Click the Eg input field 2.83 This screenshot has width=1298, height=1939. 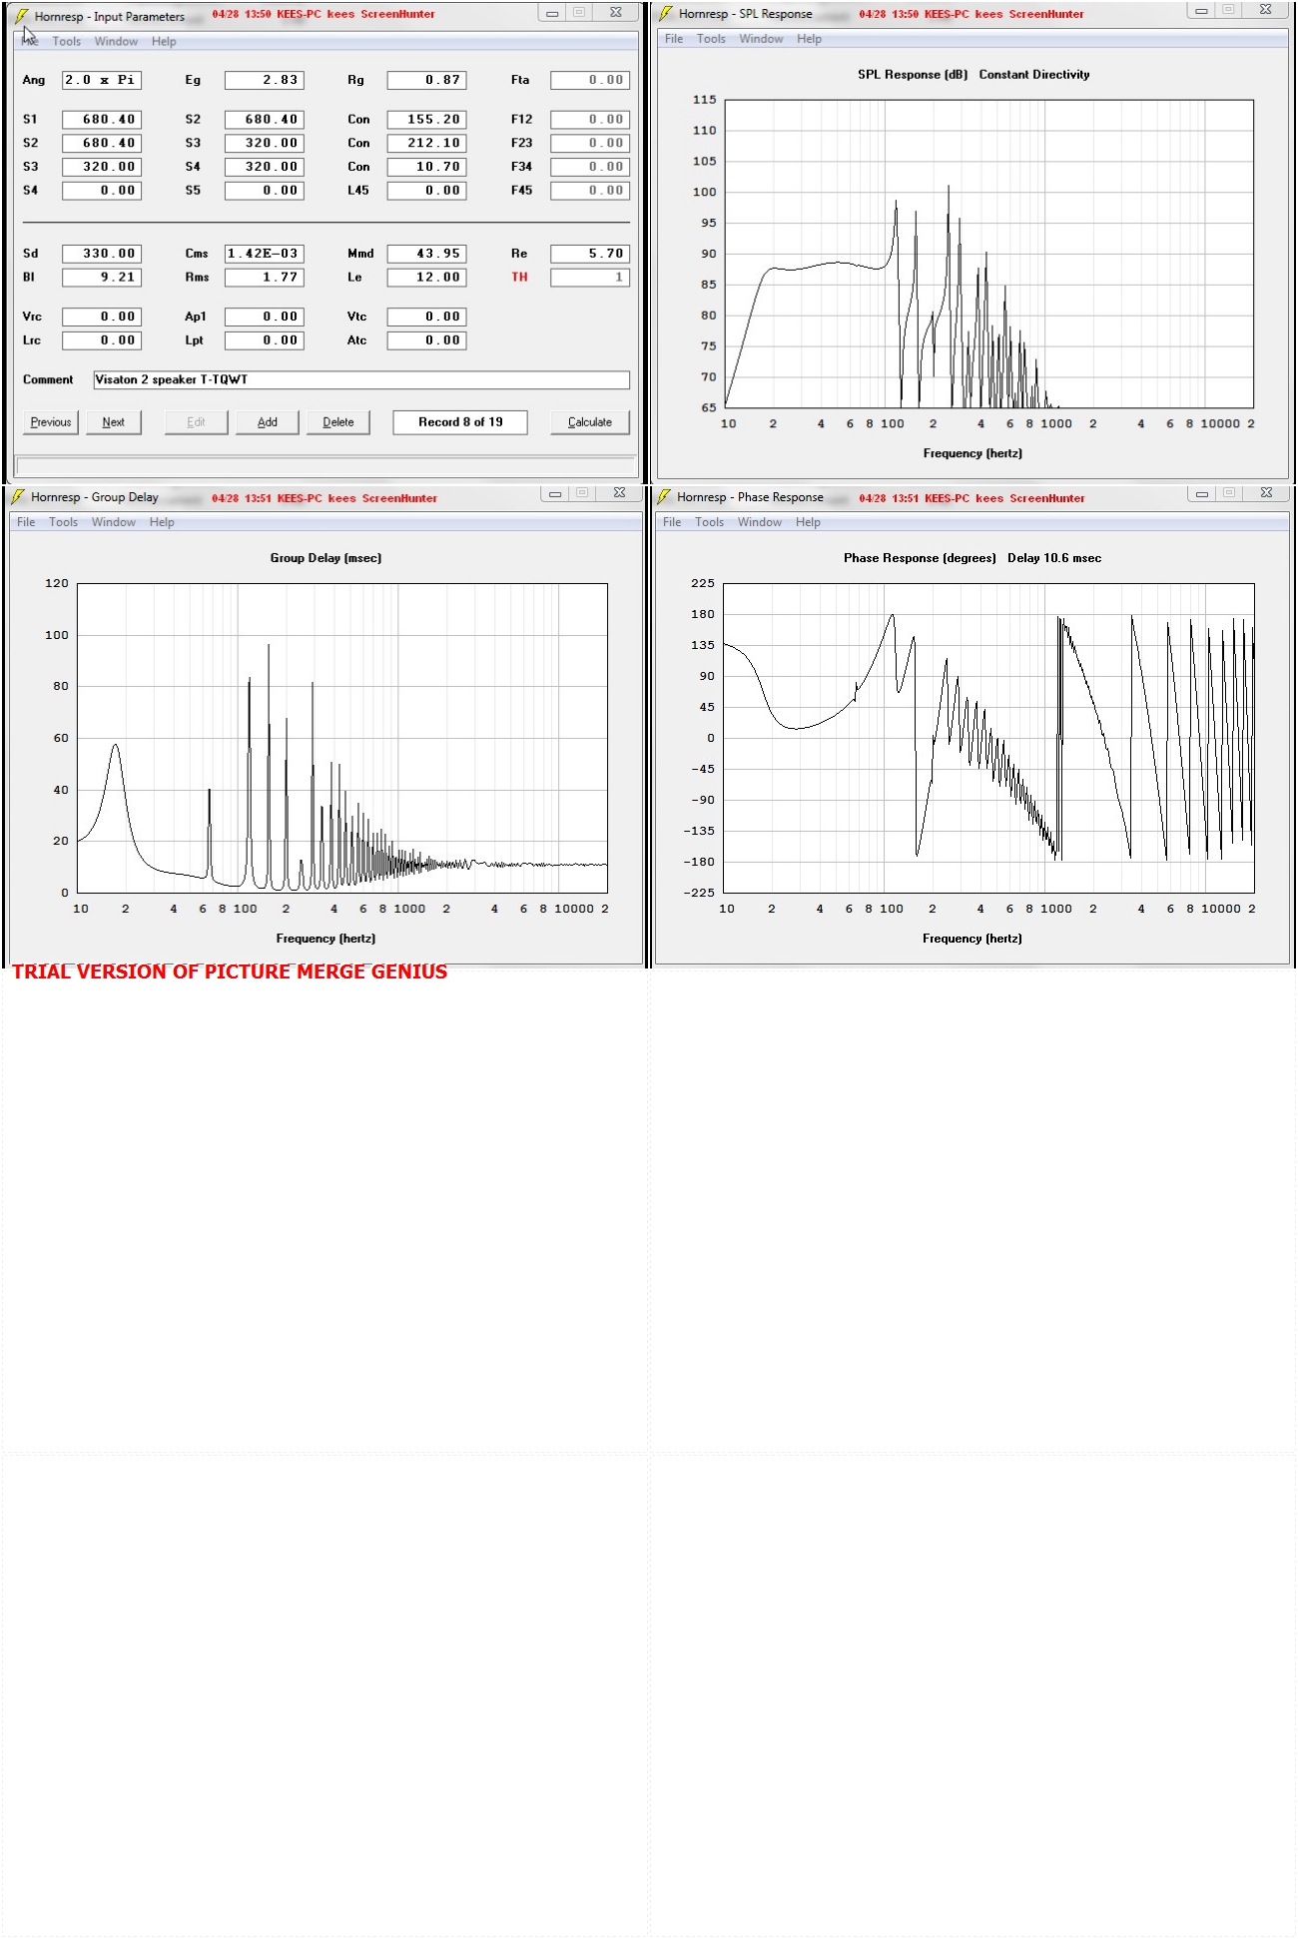point(264,80)
